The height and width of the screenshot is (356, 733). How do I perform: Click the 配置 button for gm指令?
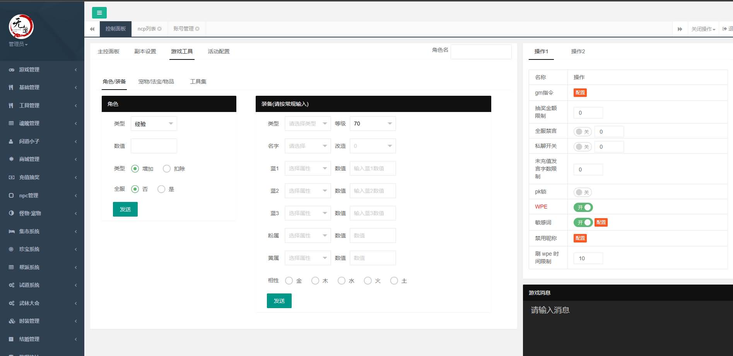[x=580, y=93]
